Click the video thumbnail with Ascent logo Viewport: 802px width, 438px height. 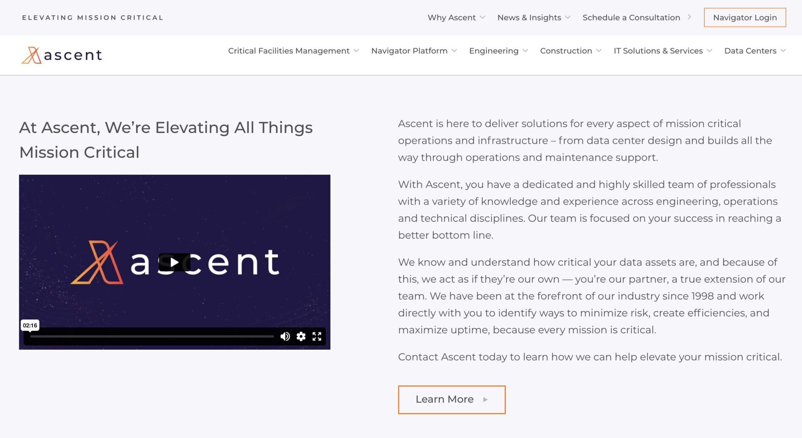[x=175, y=262]
